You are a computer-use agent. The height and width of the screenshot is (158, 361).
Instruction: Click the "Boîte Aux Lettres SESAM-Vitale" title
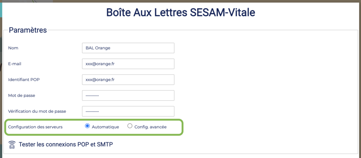coord(180,12)
